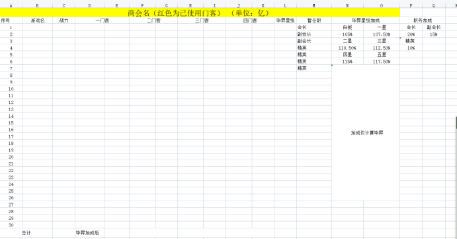Select the yellow title banner cell
The height and width of the screenshot is (239, 457).
pos(200,13)
